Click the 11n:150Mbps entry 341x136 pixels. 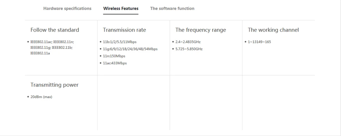click(114, 56)
